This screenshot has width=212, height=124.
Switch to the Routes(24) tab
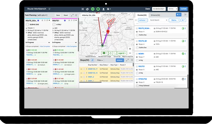[142, 15]
